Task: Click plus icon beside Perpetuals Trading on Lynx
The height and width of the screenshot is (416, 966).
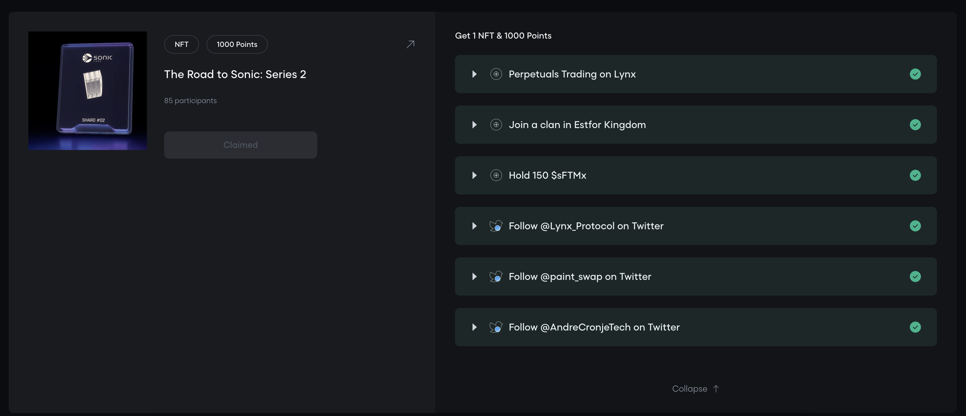Action: (496, 74)
